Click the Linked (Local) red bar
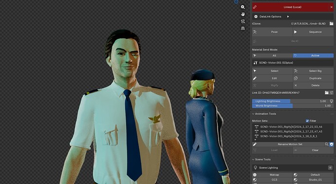 [x=291, y=7]
